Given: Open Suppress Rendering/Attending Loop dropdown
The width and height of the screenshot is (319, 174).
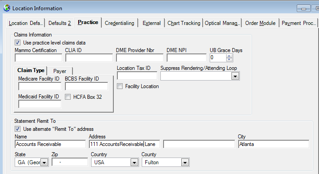Looking at the screenshot, I should tap(235, 76).
